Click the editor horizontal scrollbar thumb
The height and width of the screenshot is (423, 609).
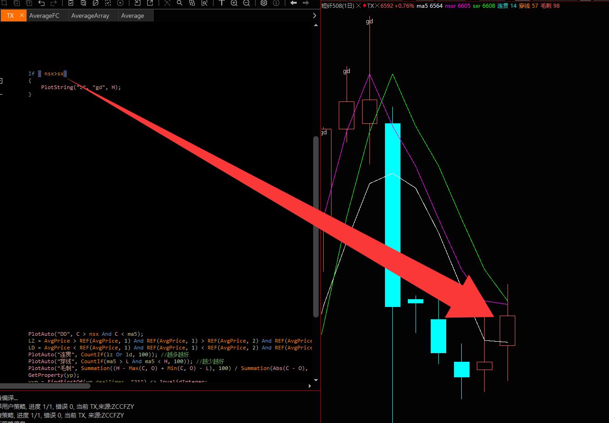coord(45,386)
